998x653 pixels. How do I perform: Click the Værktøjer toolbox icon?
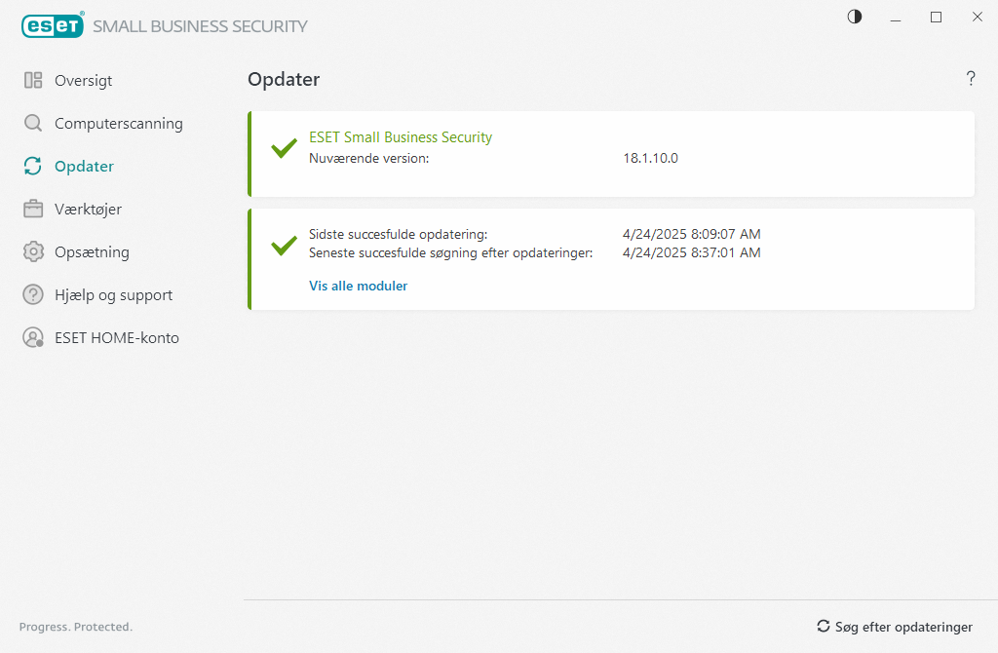[33, 210]
